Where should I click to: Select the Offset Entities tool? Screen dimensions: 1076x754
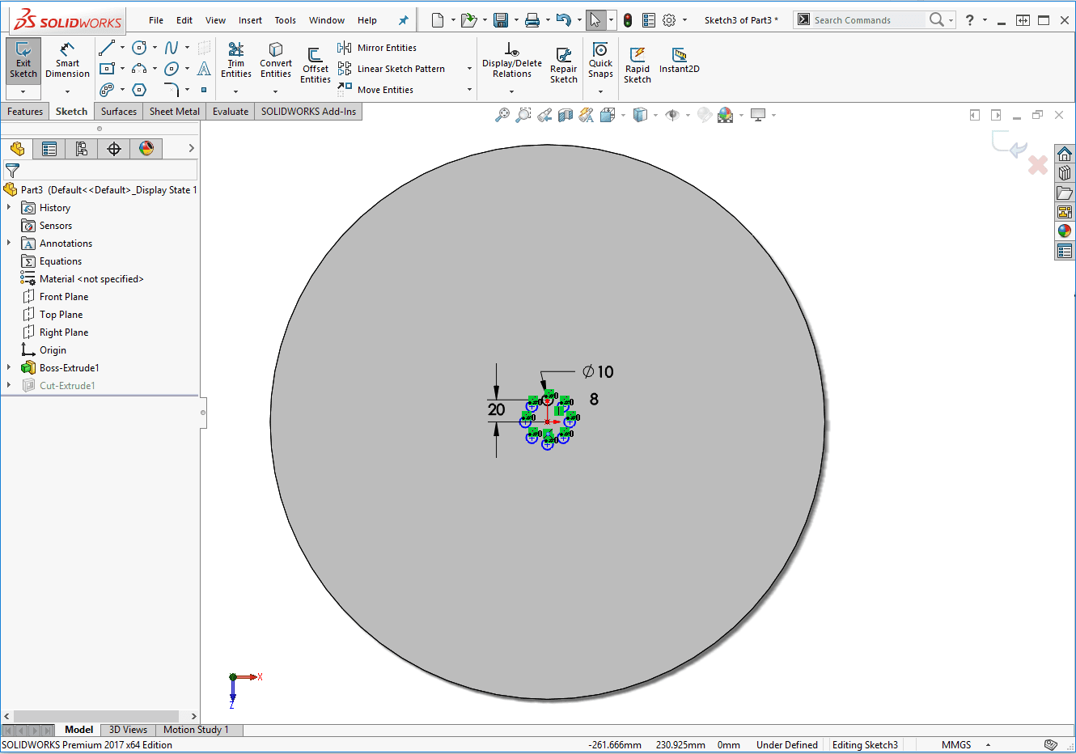point(315,65)
